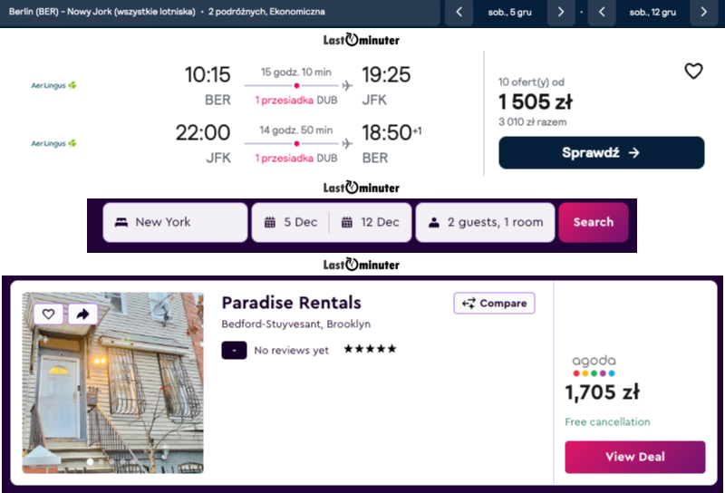Open Paradise Rentals property photo
725x493 pixels.
click(112, 382)
